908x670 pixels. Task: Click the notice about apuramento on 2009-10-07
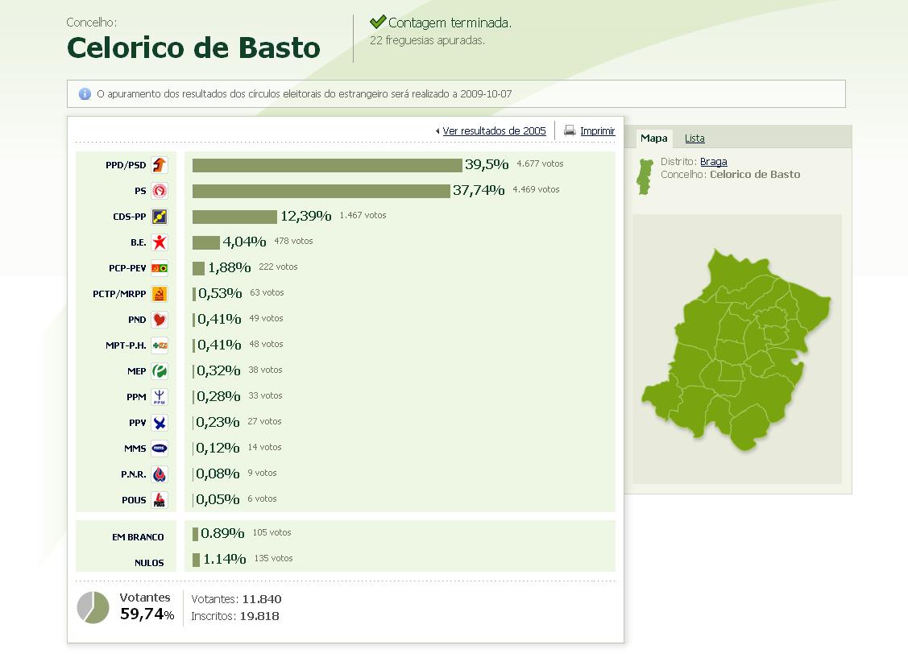[304, 93]
